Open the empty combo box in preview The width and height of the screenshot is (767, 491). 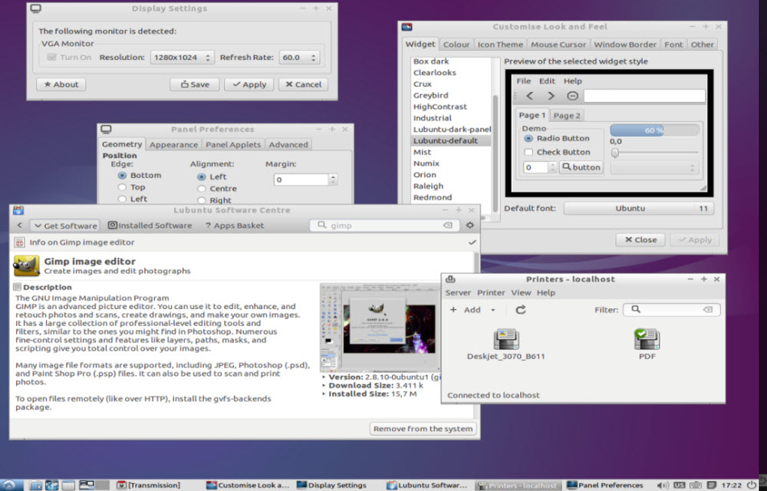click(654, 168)
